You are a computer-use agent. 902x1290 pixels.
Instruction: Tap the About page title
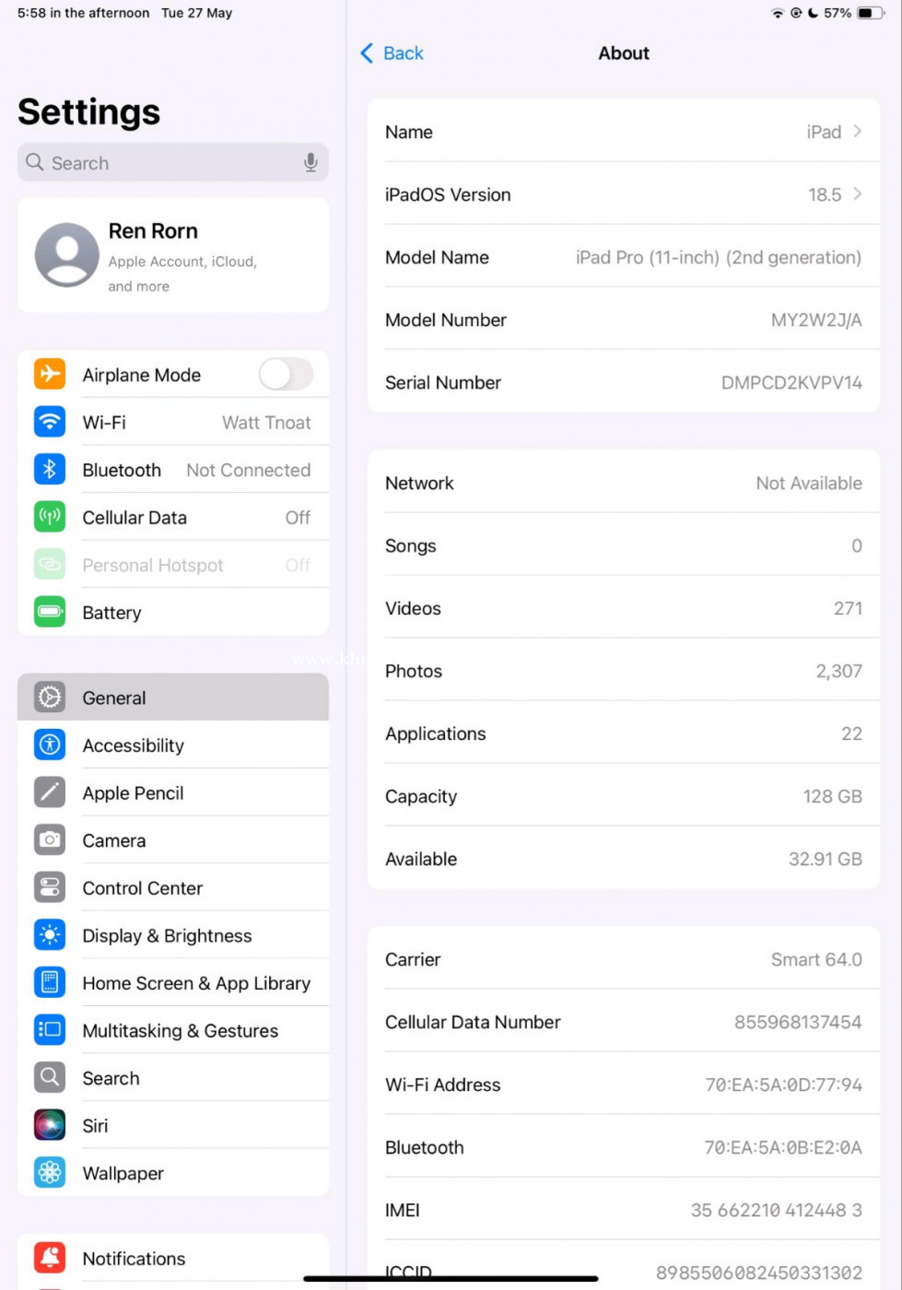(624, 53)
